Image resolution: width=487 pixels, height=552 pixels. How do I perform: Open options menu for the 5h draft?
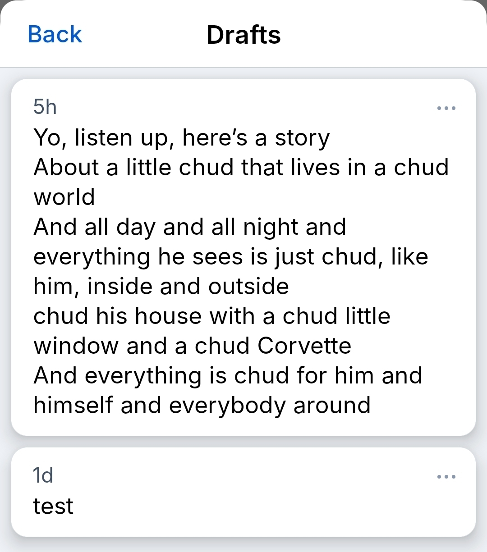coord(446,108)
